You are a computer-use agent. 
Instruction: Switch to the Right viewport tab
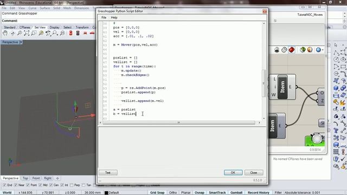coord(48,178)
